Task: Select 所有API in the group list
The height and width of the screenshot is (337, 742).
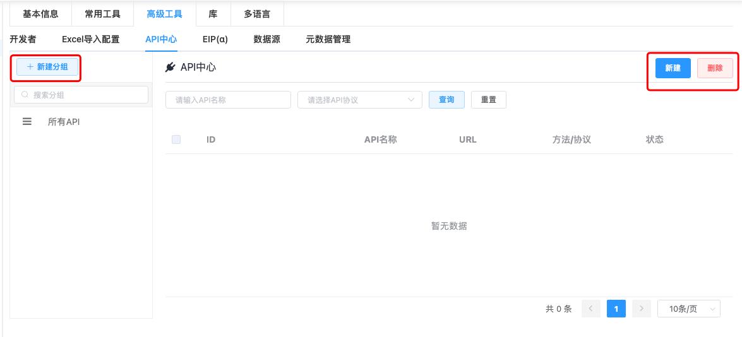Action: [x=64, y=122]
